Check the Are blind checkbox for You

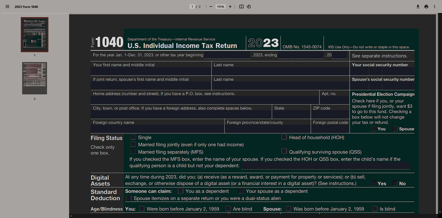click(228, 209)
